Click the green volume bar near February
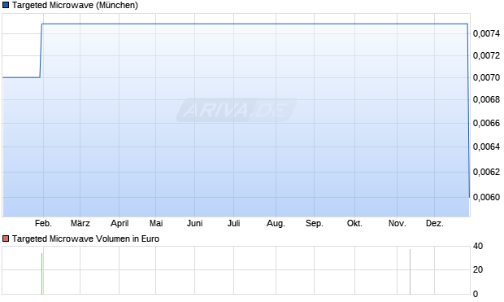504x302 pixels. click(x=41, y=274)
